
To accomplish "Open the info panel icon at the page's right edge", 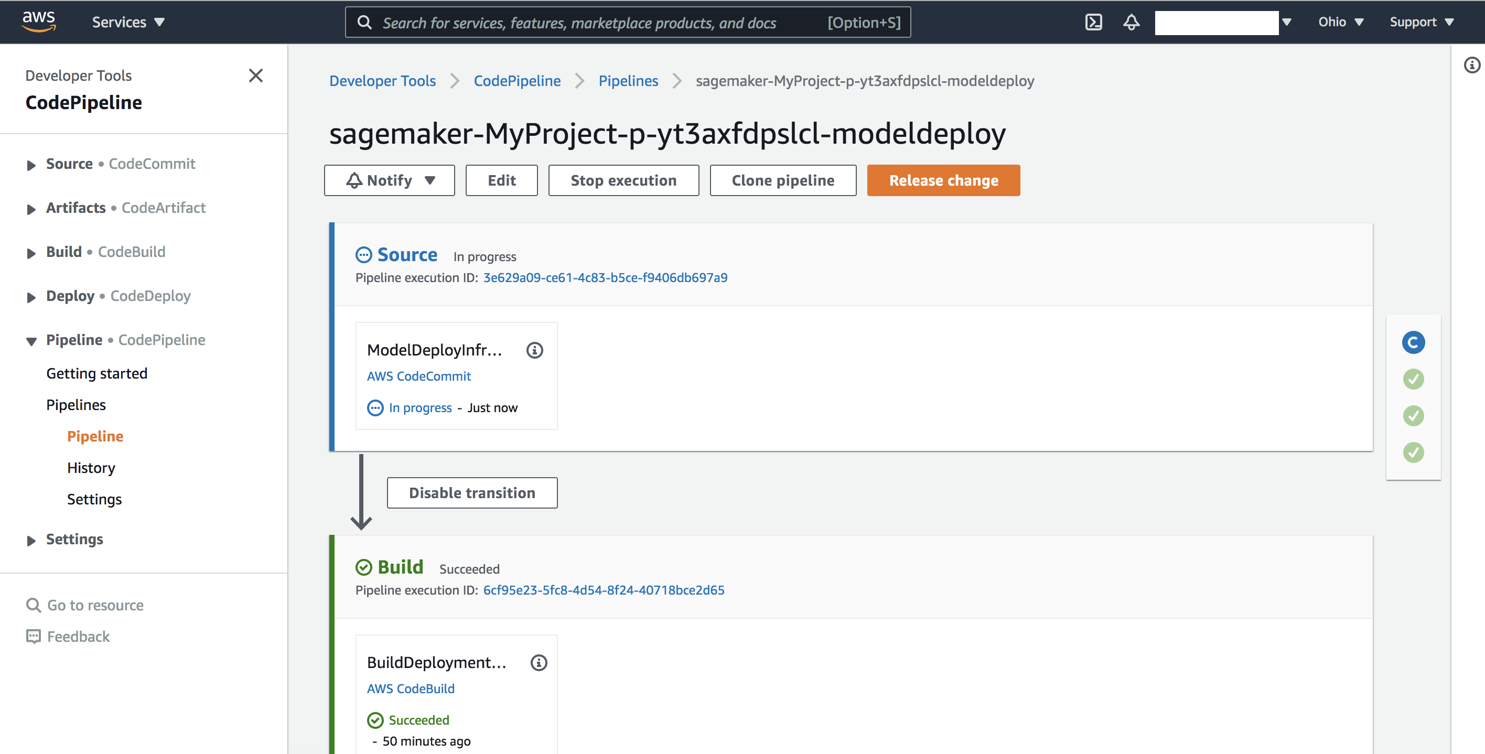I will (x=1472, y=65).
